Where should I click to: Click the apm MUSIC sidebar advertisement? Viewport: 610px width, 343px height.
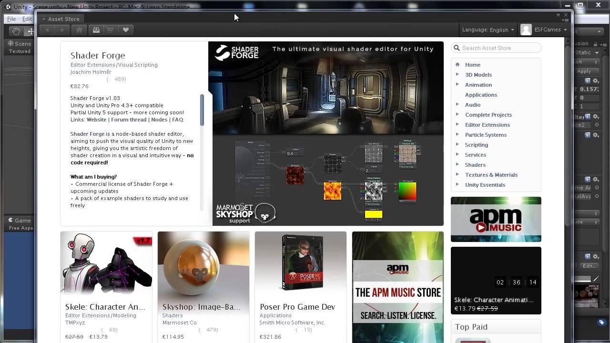click(496, 219)
